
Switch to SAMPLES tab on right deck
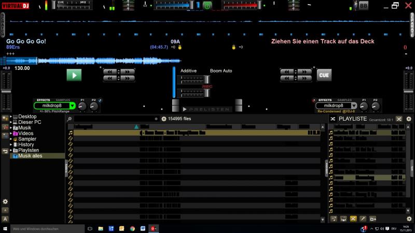pyautogui.click(x=344, y=100)
